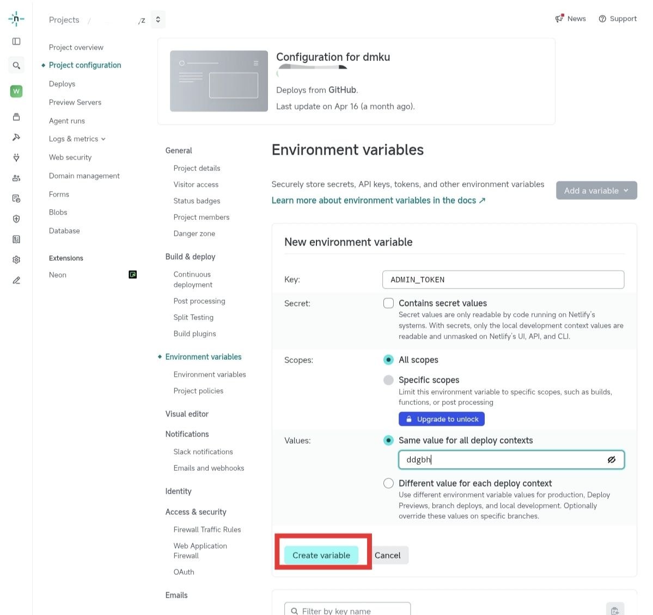Open the green W team avatar
Viewport: 653px width, 615px height.
(16, 91)
